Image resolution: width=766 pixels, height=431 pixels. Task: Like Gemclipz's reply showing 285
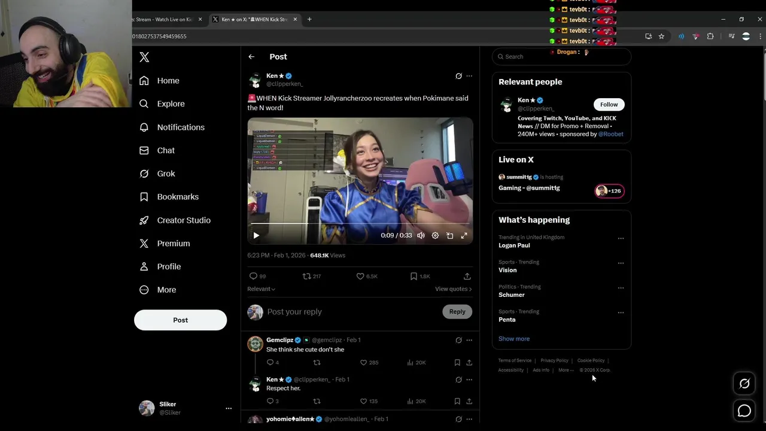point(369,362)
